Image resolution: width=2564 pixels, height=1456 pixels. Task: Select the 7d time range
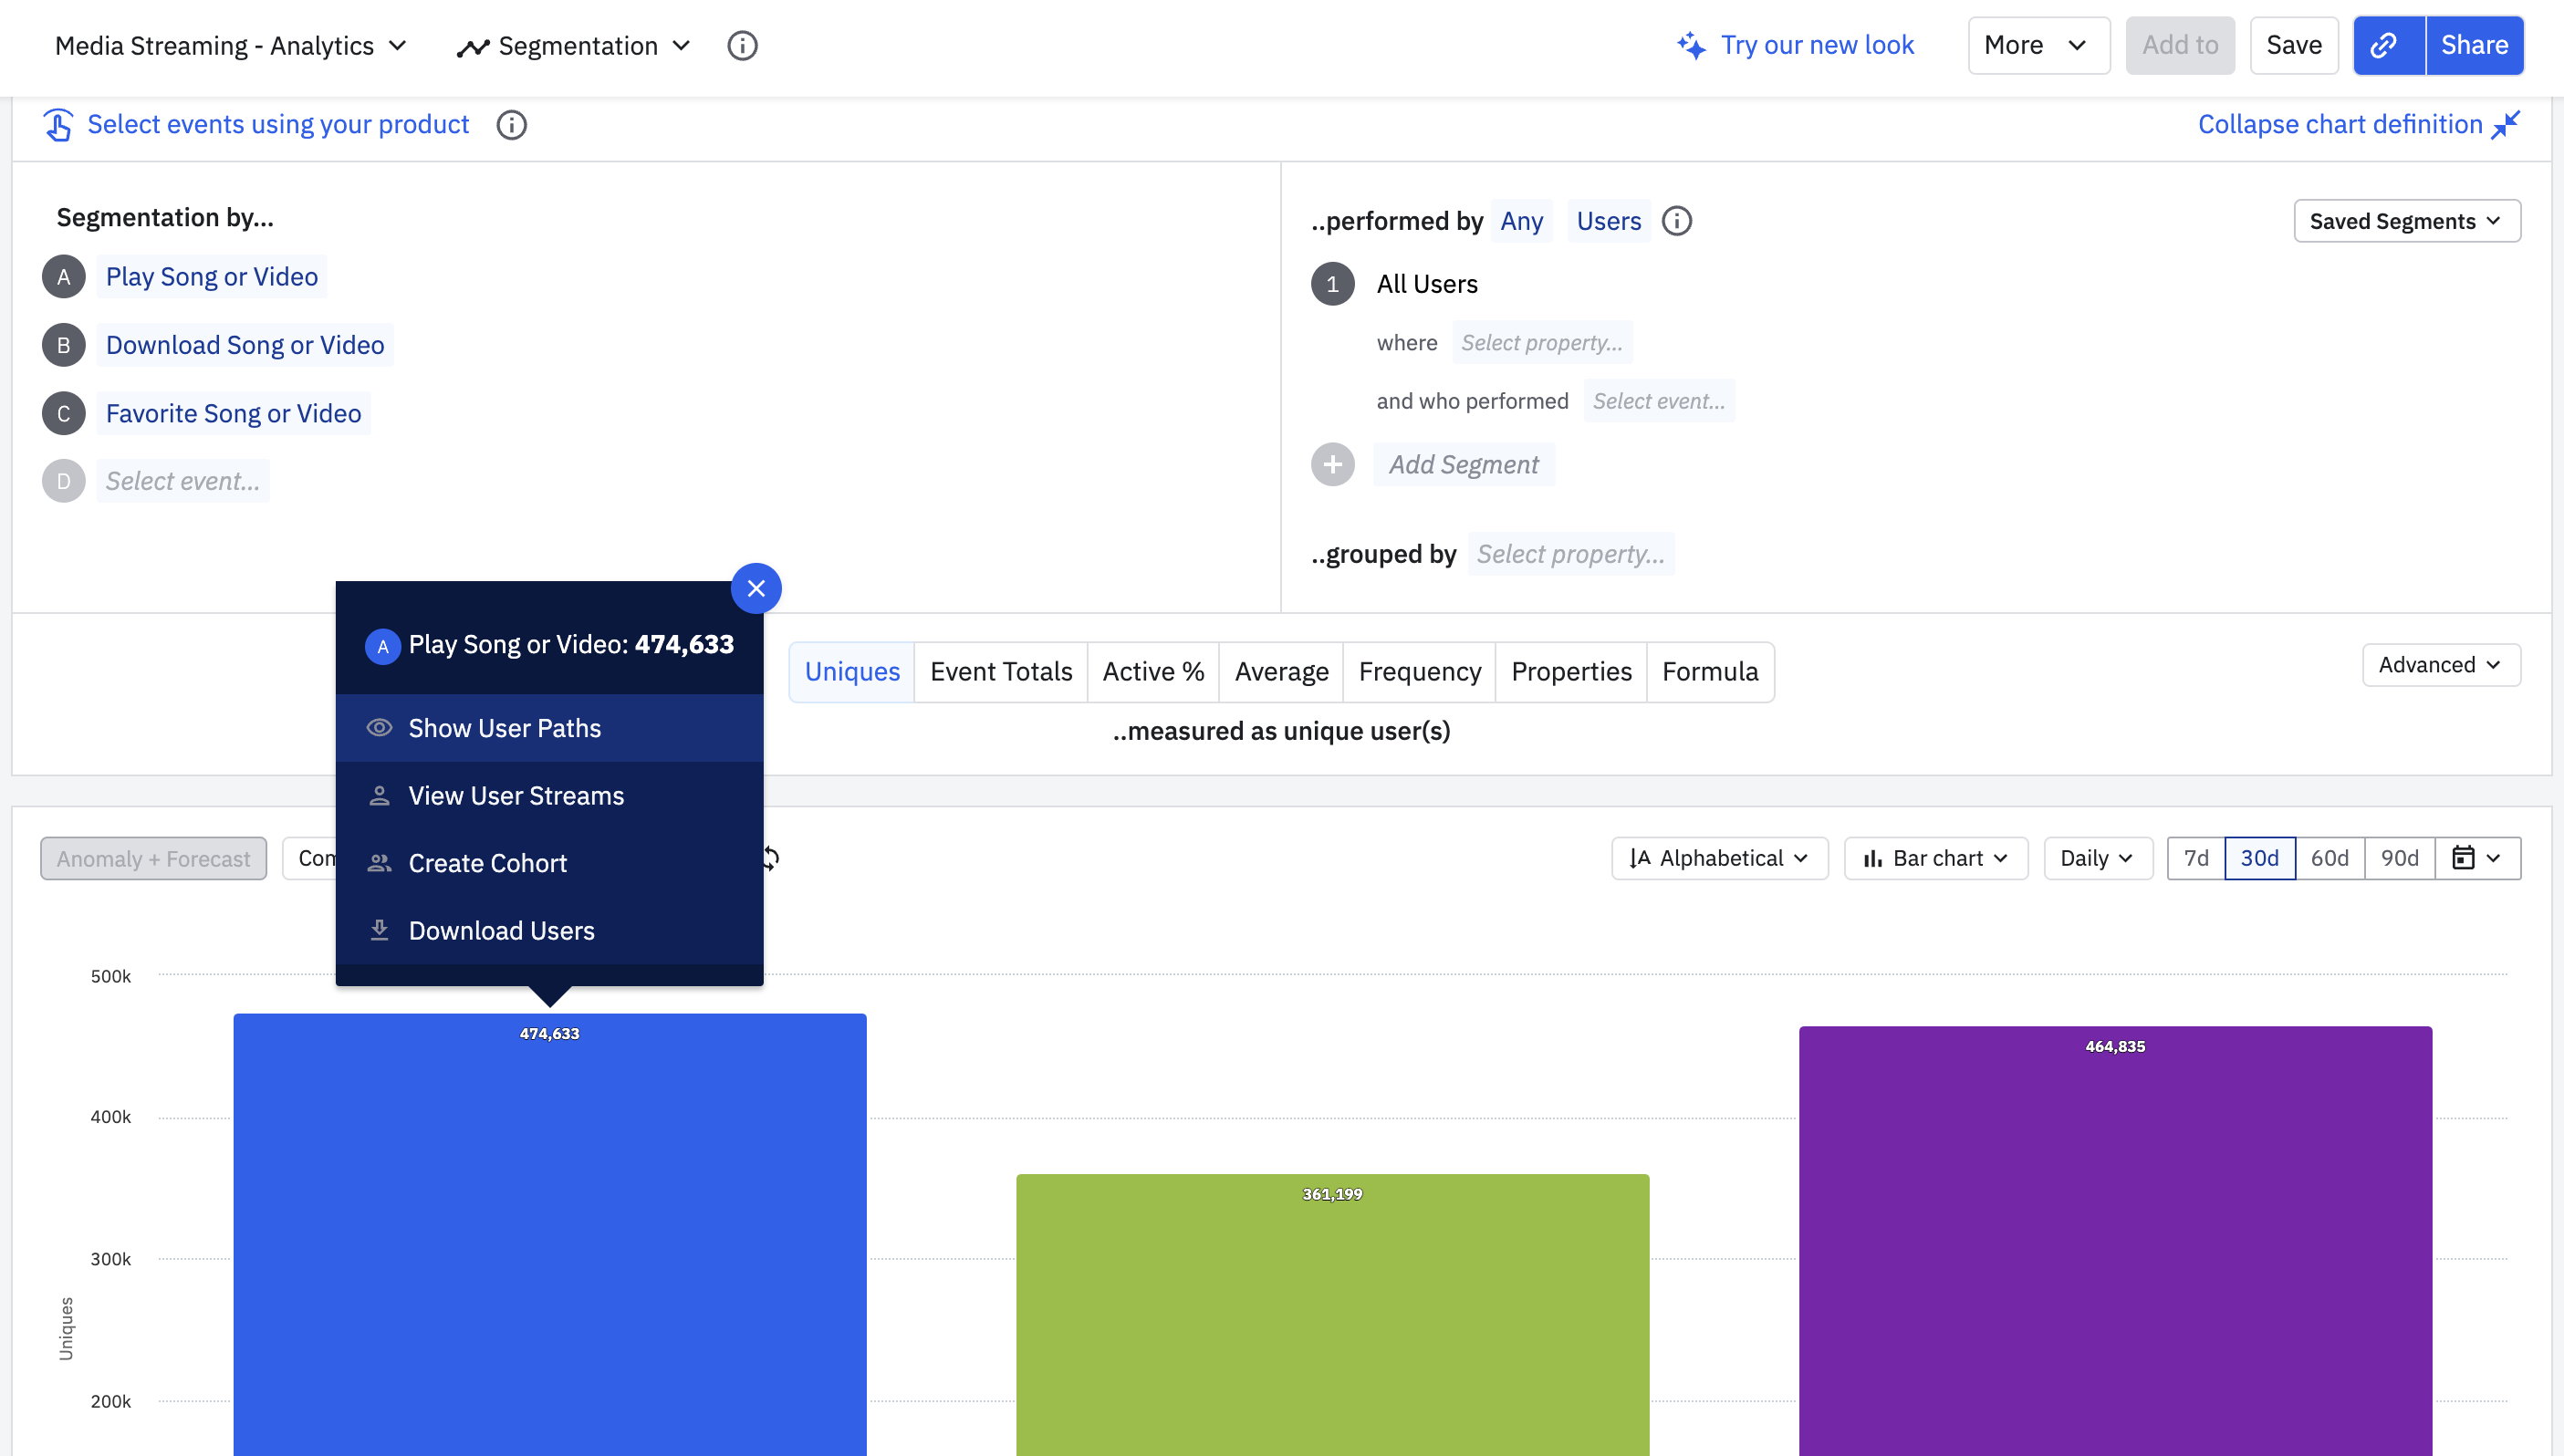coord(2195,858)
